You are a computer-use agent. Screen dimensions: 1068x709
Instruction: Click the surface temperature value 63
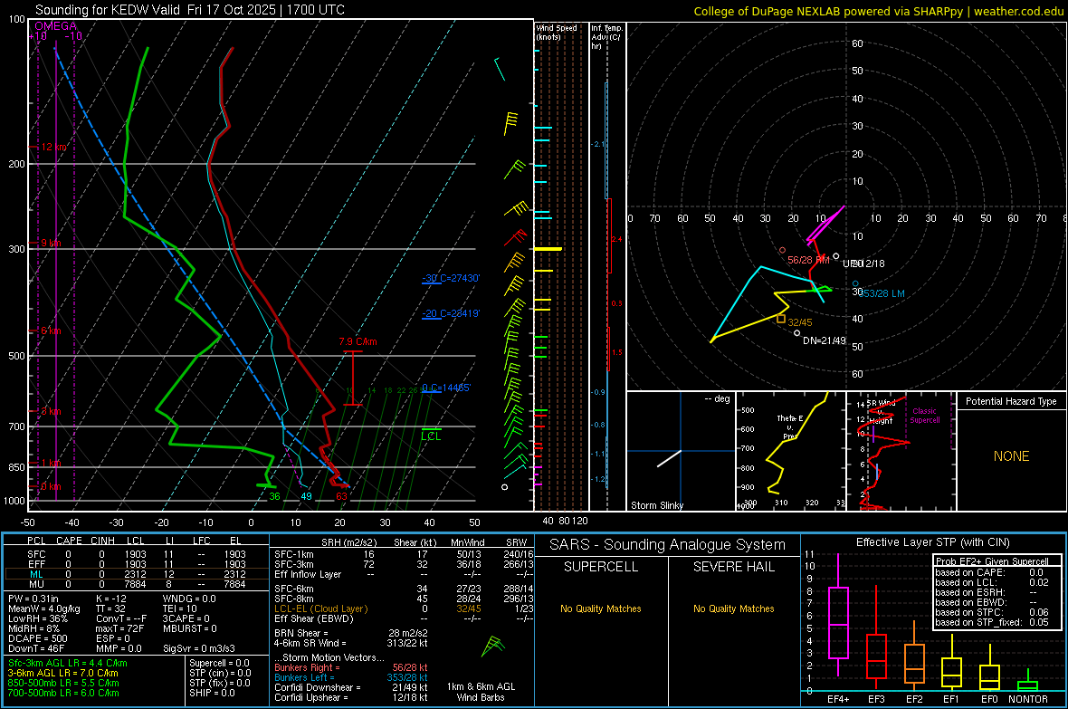[x=341, y=496]
